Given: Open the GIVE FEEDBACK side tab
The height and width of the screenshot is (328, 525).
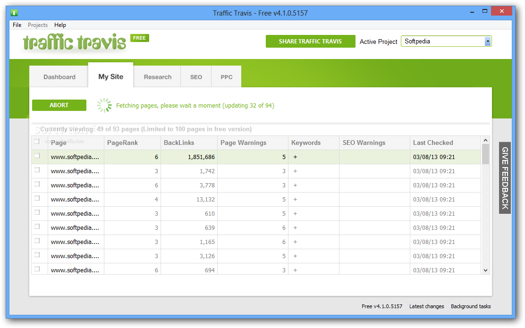Looking at the screenshot, I should point(505,178).
